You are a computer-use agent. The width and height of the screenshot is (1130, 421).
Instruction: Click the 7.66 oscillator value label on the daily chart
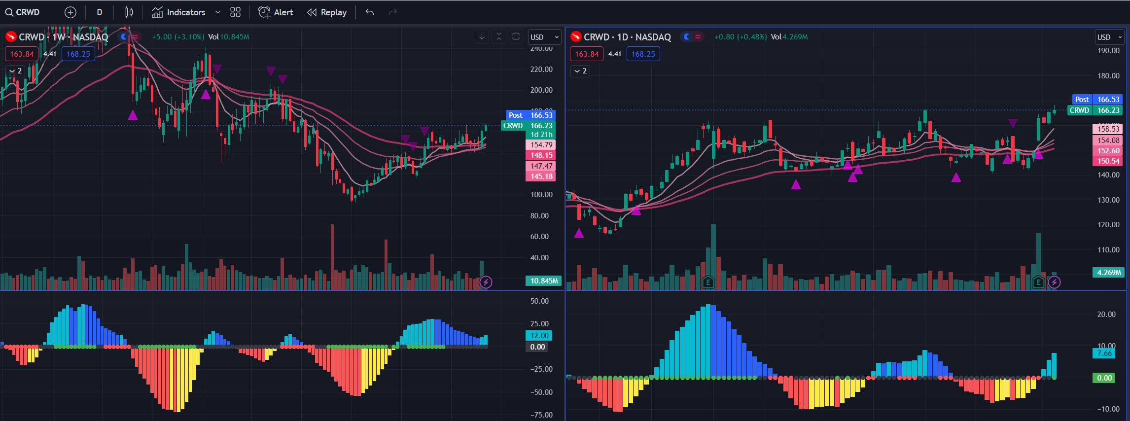(x=1104, y=353)
